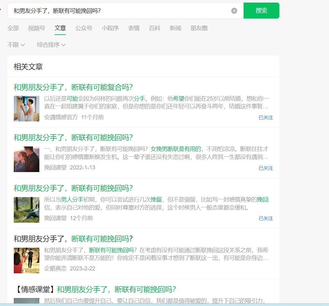Switch to the 视频号 tab
This screenshot has width=329, height=306.
pos(36,28)
